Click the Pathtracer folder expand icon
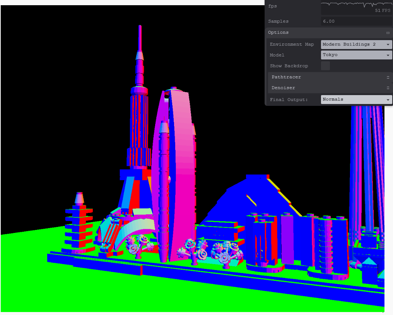393x315 pixels. click(388, 77)
